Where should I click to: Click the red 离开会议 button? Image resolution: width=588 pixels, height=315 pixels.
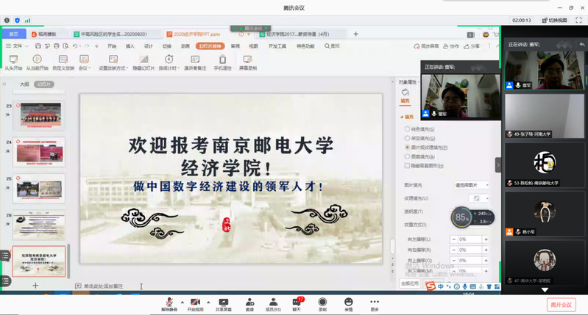click(560, 304)
